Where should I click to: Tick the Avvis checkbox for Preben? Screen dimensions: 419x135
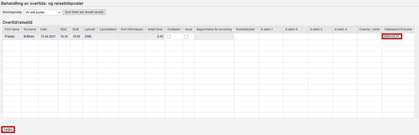click(x=186, y=36)
